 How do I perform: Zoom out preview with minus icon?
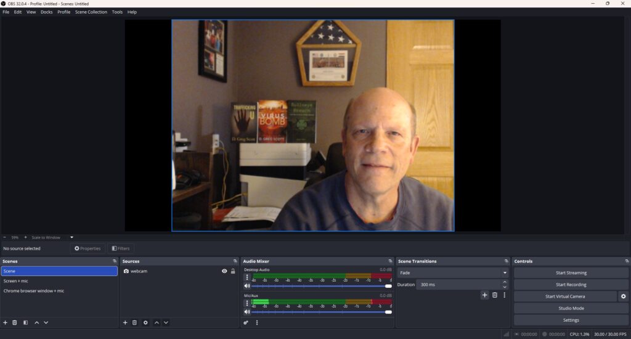tap(4, 237)
